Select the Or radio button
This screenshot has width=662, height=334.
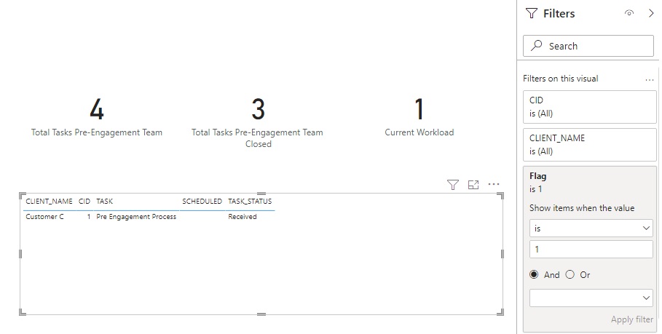(570, 274)
